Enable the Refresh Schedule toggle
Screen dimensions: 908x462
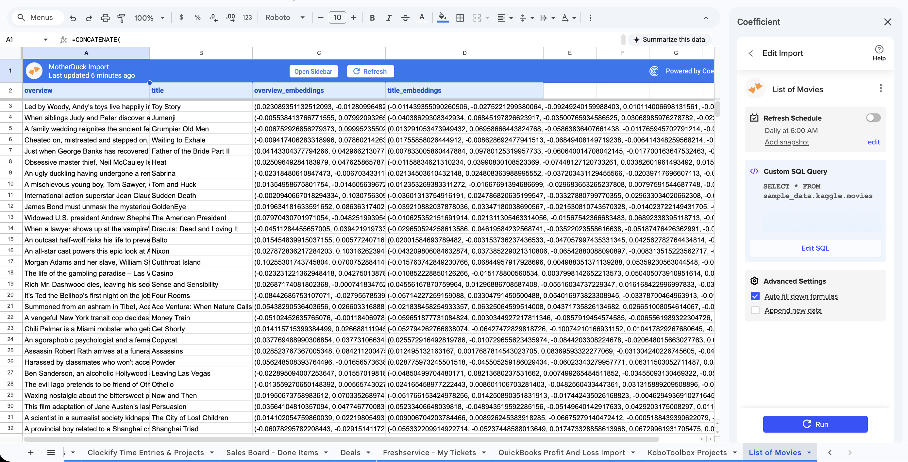click(873, 118)
